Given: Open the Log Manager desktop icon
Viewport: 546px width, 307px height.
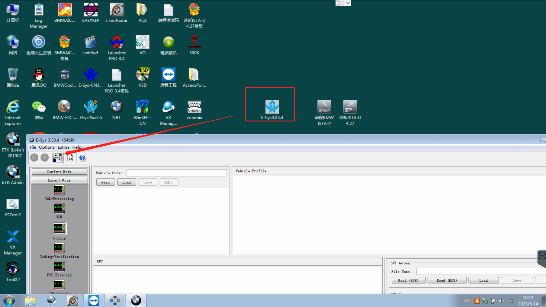Looking at the screenshot, I should (39, 15).
